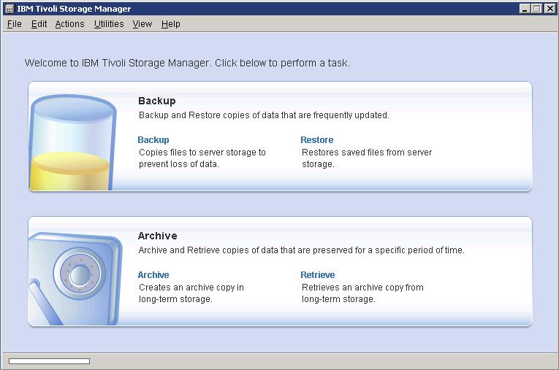The height and width of the screenshot is (370, 559).
Task: Open the File menu
Action: point(15,24)
